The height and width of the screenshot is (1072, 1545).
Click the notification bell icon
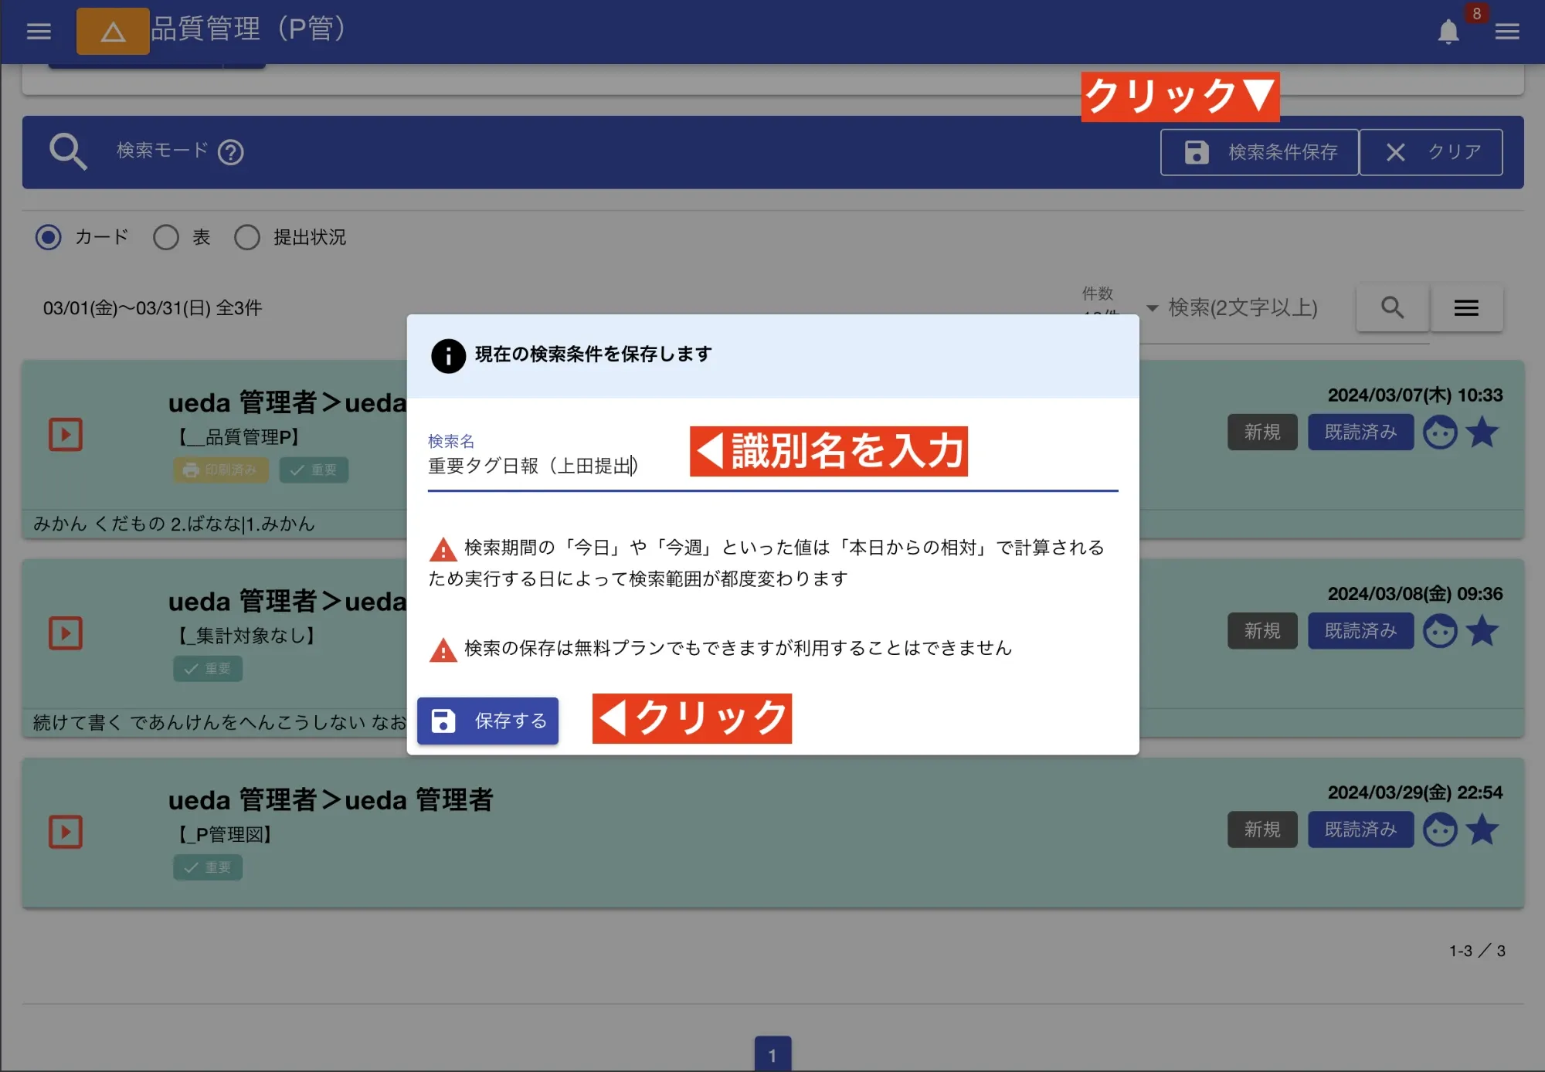coord(1448,31)
